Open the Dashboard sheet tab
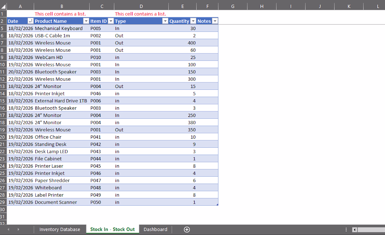 [x=155, y=229]
